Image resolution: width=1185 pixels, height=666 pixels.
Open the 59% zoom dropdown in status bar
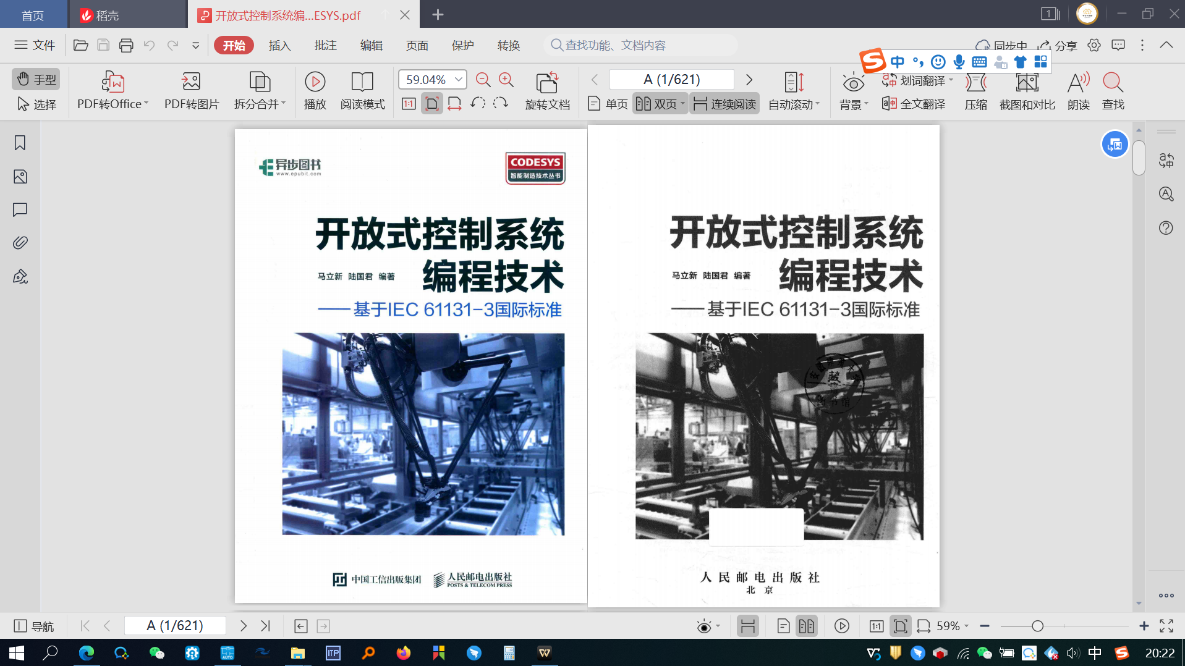pos(953,626)
